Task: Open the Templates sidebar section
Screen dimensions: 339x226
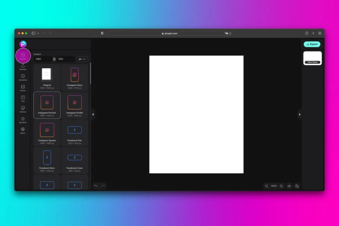Action: click(x=23, y=77)
